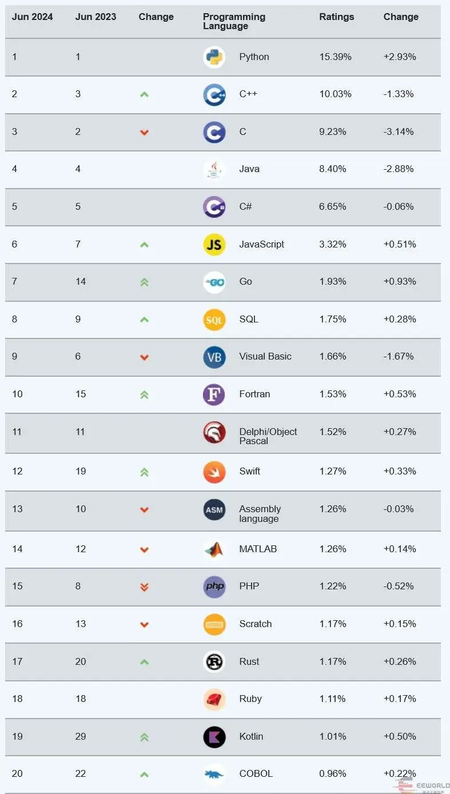Click the Visual Basic VB icon

tap(214, 357)
